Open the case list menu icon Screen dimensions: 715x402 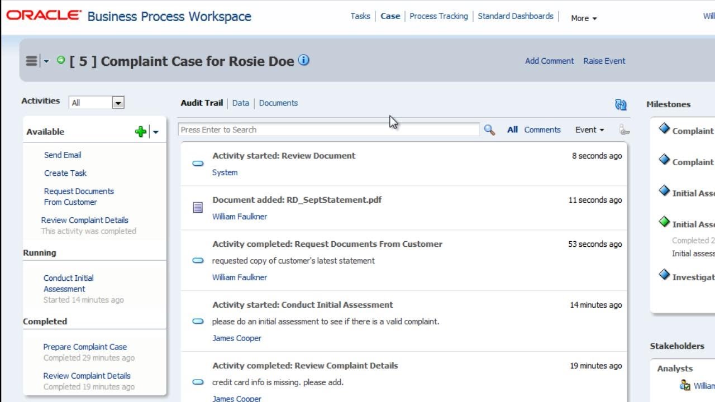[x=31, y=61]
